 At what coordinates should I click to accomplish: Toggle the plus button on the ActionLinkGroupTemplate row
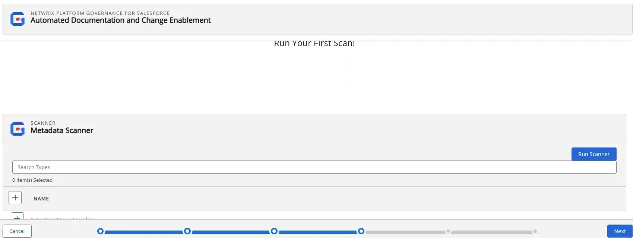tap(17, 216)
